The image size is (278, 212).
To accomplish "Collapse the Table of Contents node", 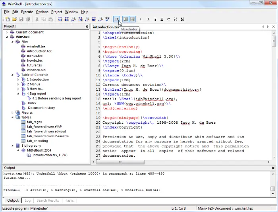I will click(12, 75).
